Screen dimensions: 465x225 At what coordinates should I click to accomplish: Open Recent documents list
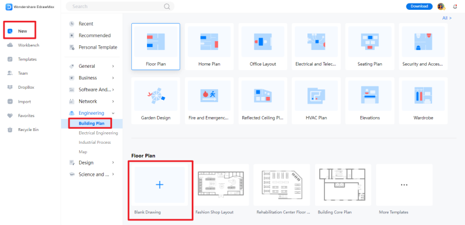click(85, 24)
